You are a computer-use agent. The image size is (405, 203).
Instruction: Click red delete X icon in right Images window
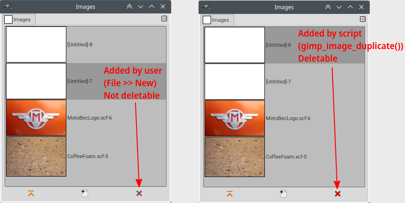tap(338, 194)
